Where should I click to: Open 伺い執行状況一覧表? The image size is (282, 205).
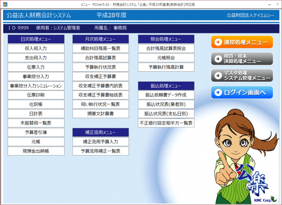[x=101, y=104]
